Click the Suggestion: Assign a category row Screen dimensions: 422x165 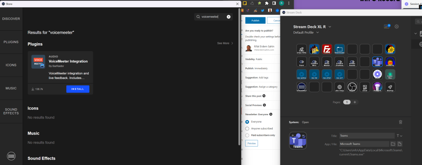pyautogui.click(x=262, y=87)
